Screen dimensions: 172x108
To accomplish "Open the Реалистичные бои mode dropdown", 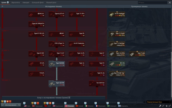I will click(x=159, y=102).
